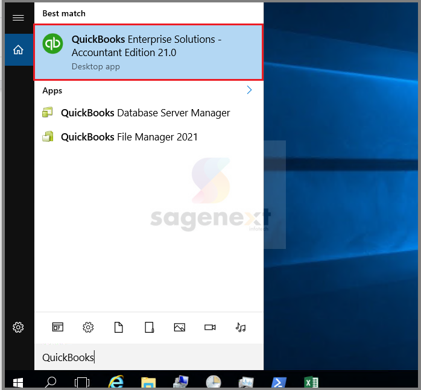This screenshot has height=390, width=421.
Task: Filter results by Videos icon
Action: [x=210, y=327]
